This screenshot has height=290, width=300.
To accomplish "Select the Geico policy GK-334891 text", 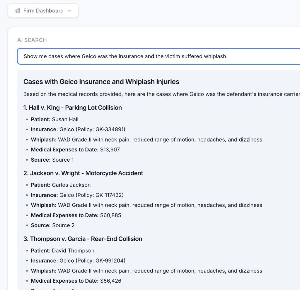I will (x=92, y=129).
